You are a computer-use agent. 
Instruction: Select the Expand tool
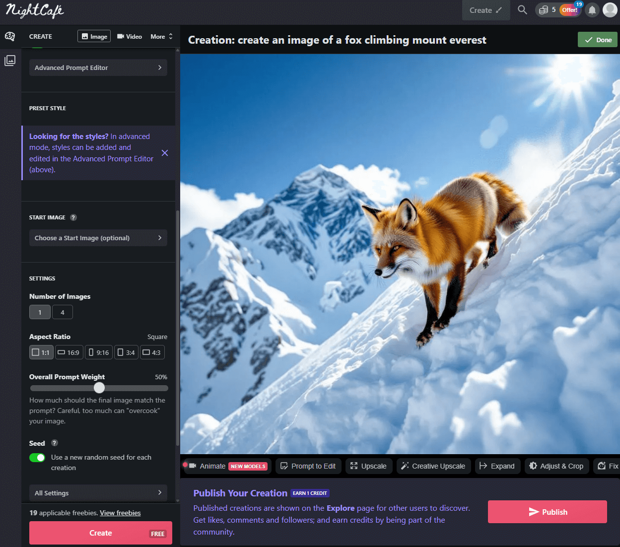point(497,466)
